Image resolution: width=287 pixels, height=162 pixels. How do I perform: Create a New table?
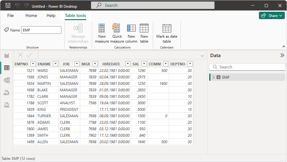[x=144, y=34]
